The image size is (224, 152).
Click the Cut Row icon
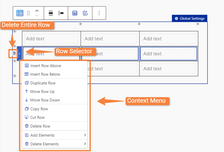pyautogui.click(x=26, y=117)
